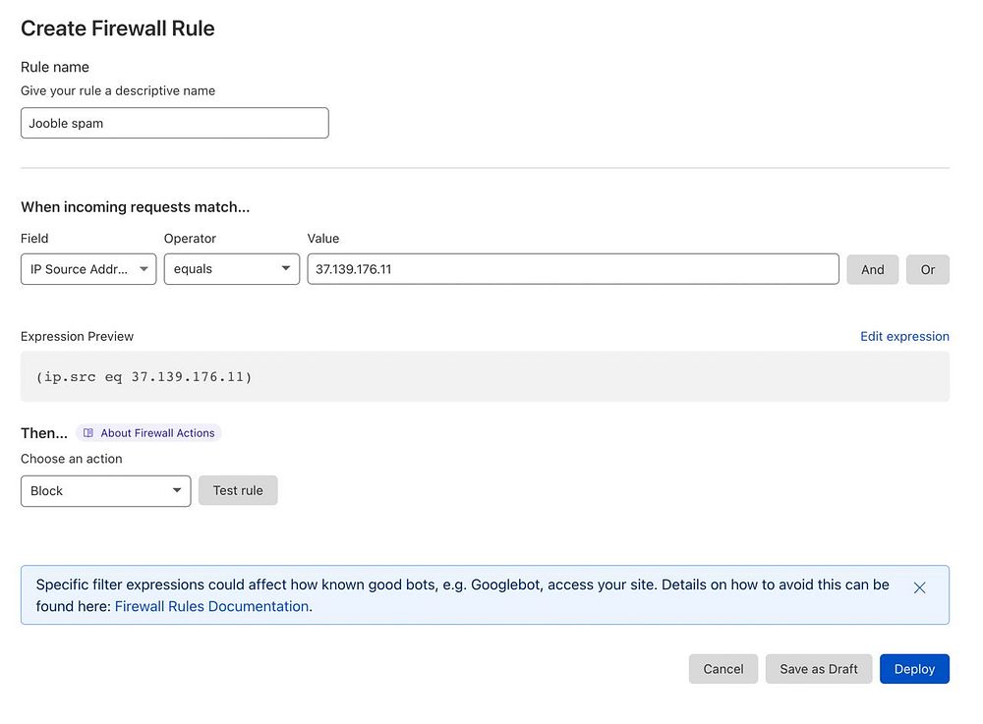Click the Test rule button
The height and width of the screenshot is (724, 983).
point(238,490)
